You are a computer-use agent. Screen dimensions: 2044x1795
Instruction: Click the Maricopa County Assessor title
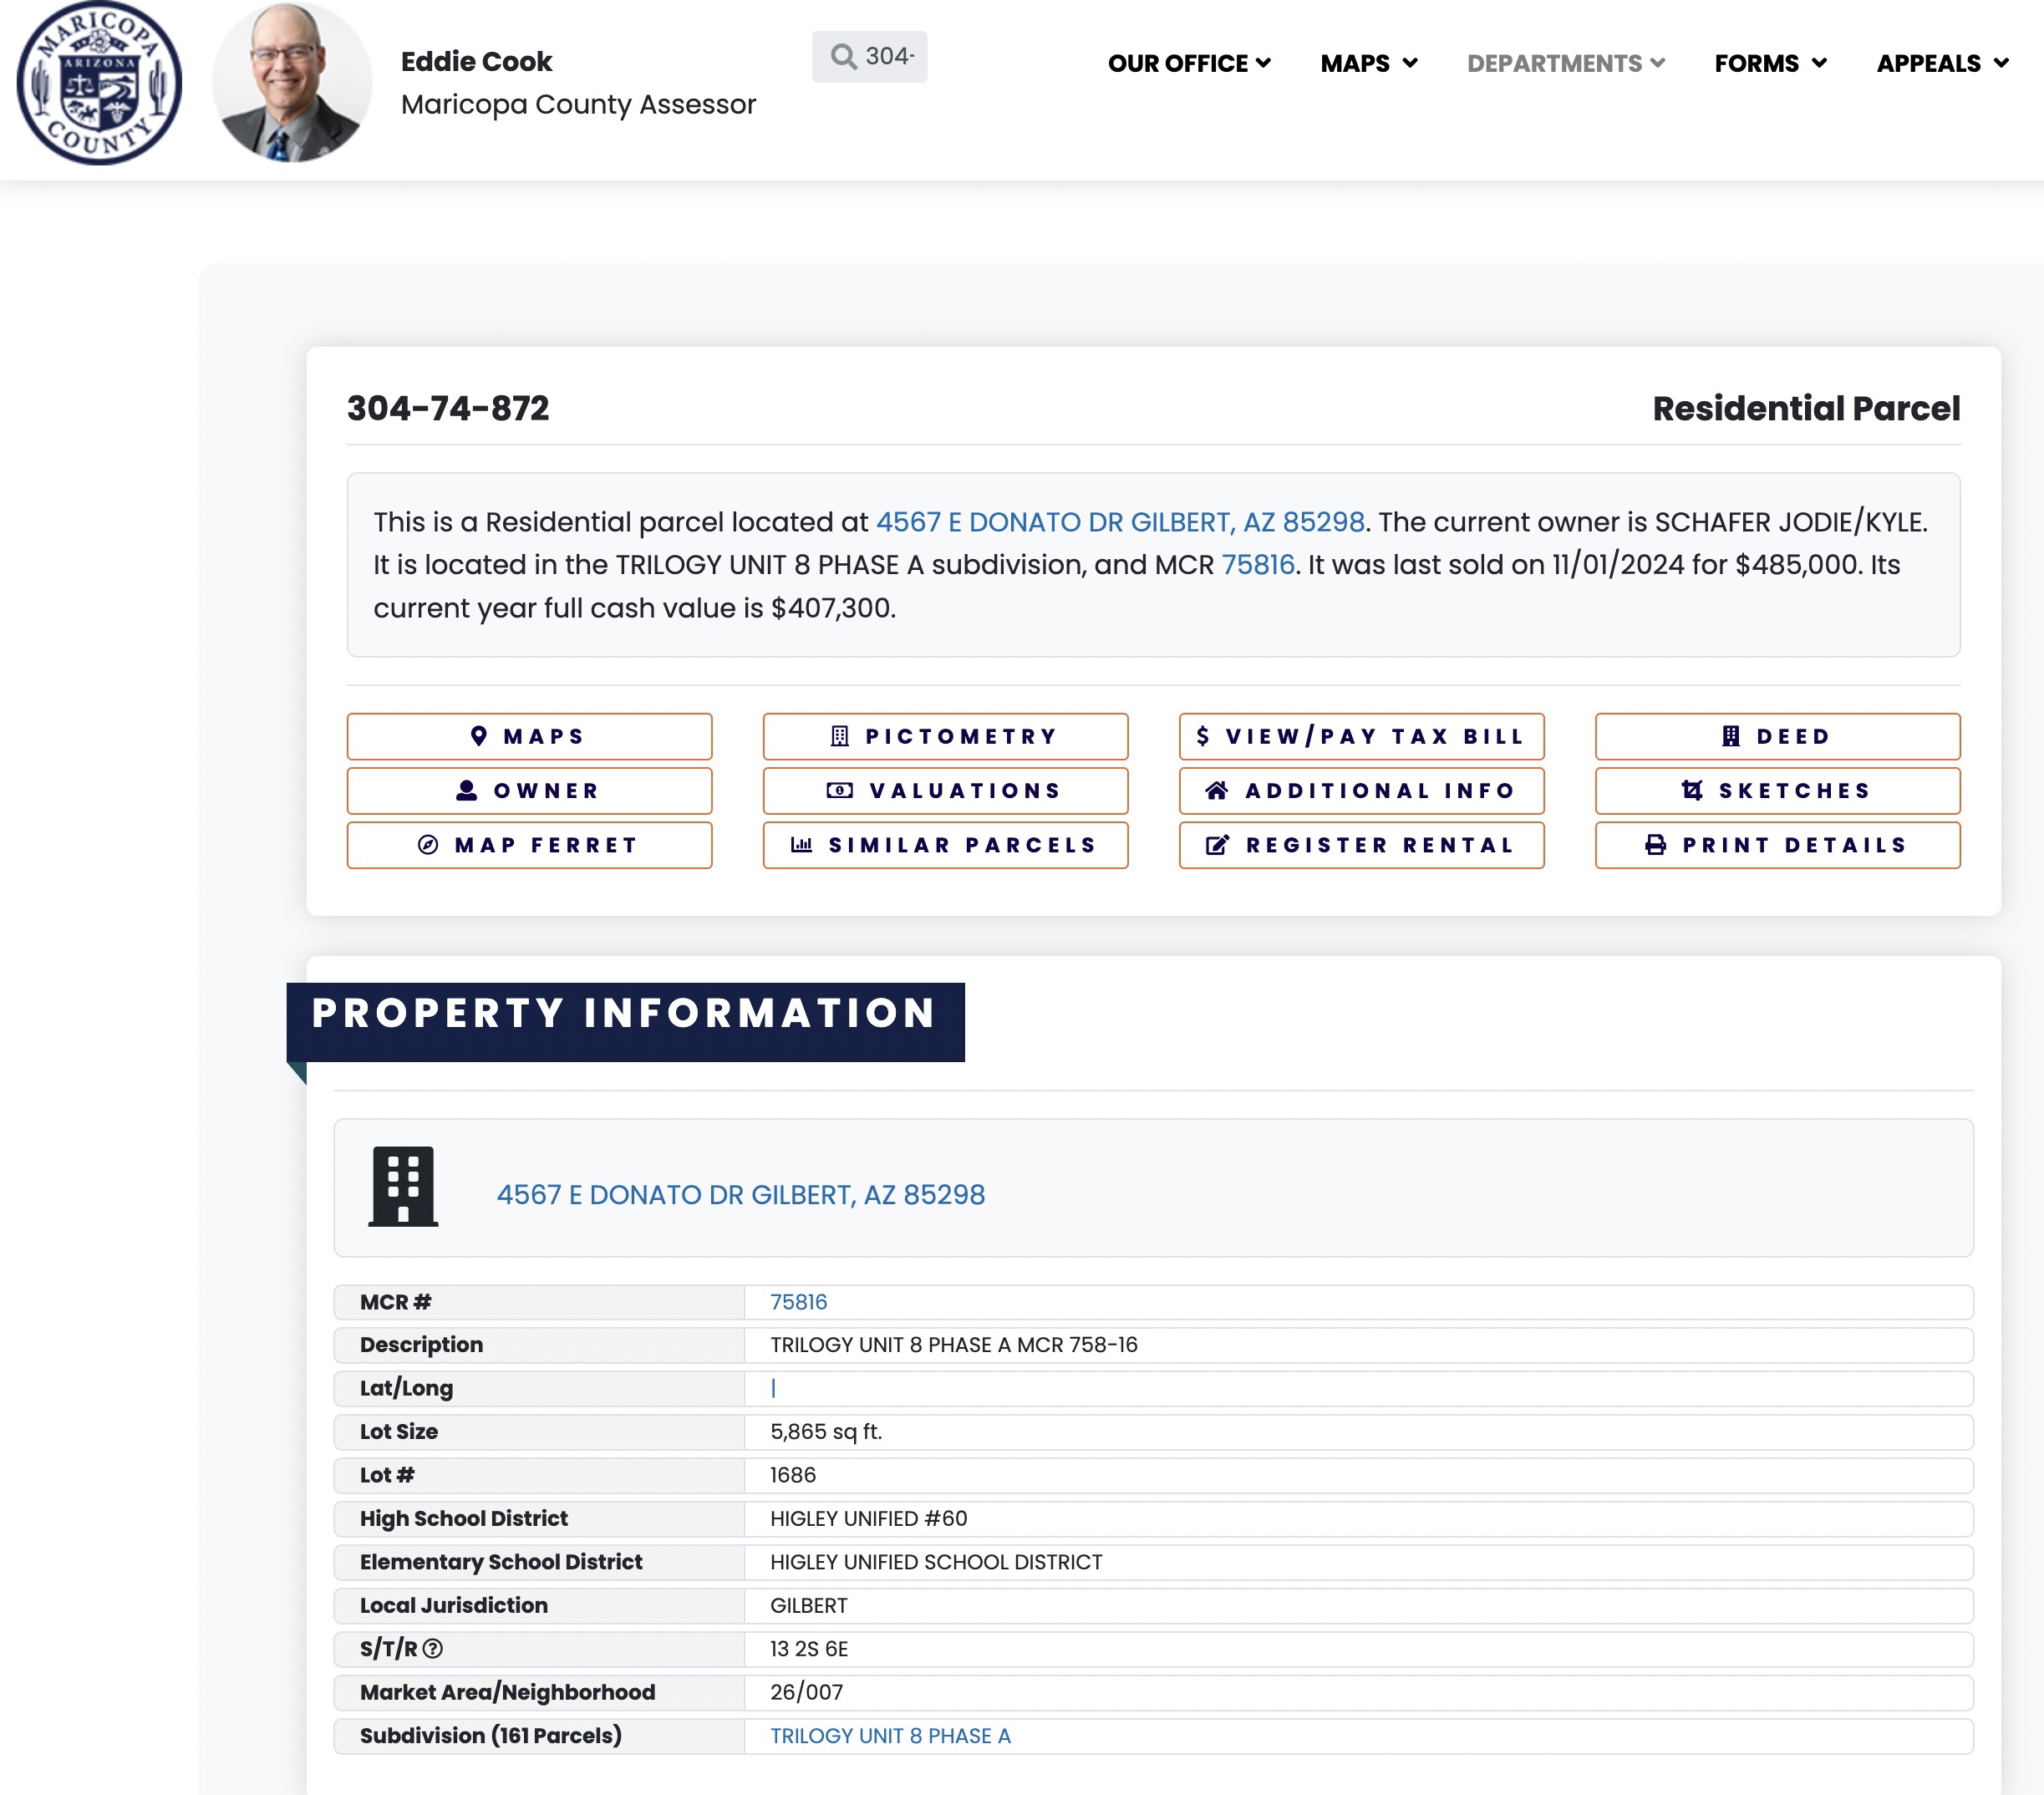(578, 105)
